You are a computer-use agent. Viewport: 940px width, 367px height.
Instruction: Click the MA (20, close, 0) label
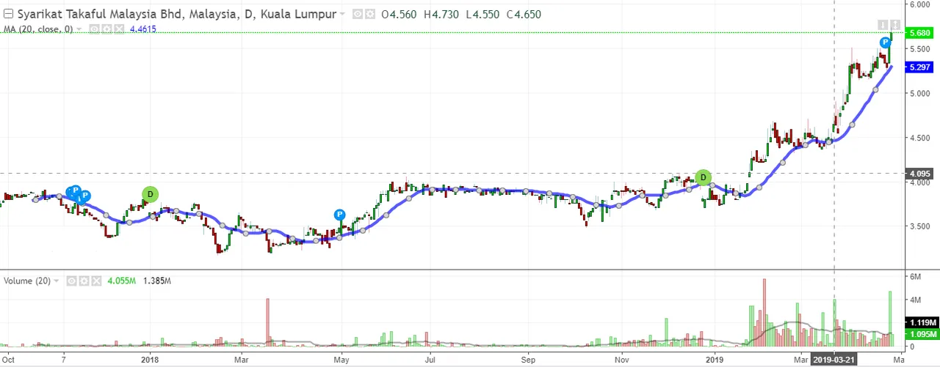(x=38, y=29)
